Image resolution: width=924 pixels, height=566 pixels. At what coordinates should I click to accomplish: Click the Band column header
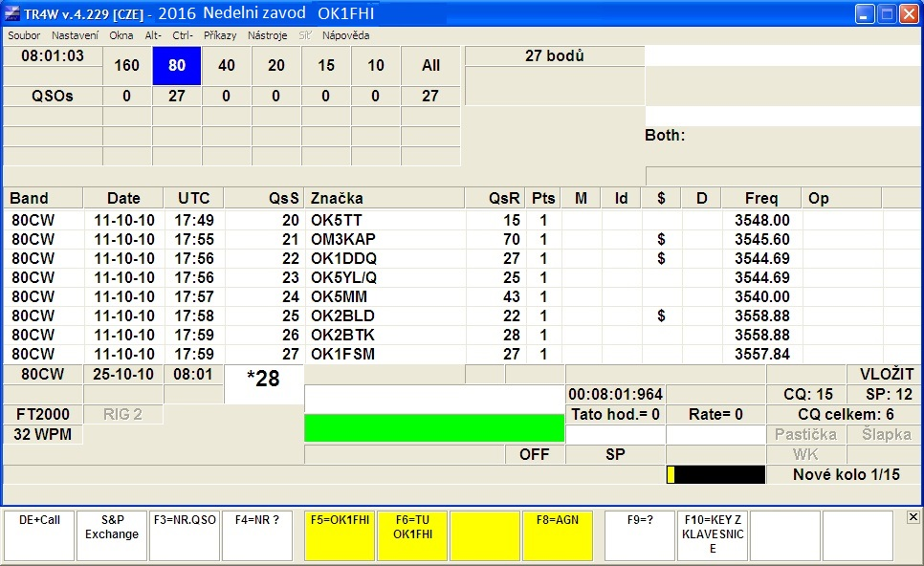pyautogui.click(x=42, y=199)
